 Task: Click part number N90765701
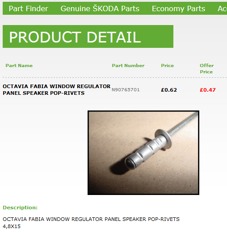coord(126,90)
